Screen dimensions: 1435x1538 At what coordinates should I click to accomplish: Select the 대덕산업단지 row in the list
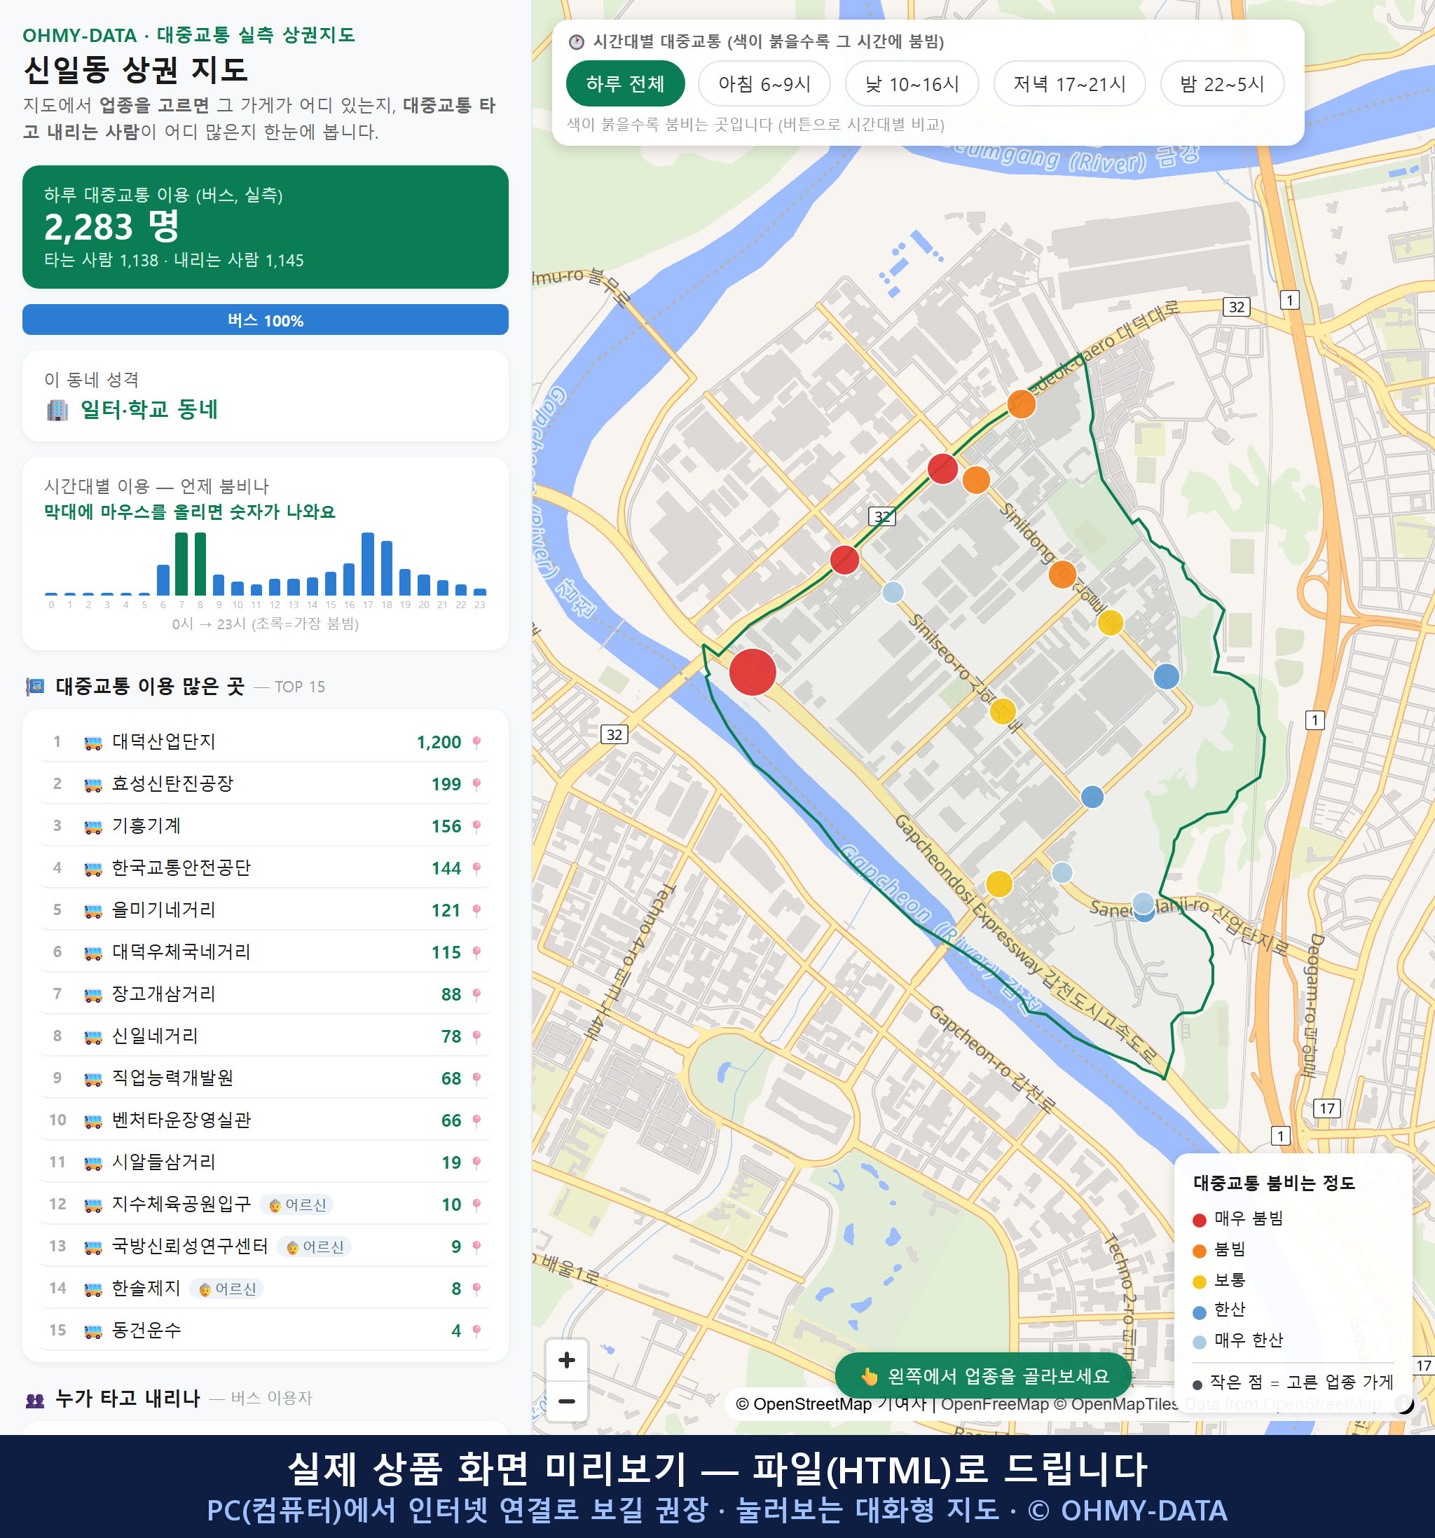click(x=266, y=742)
